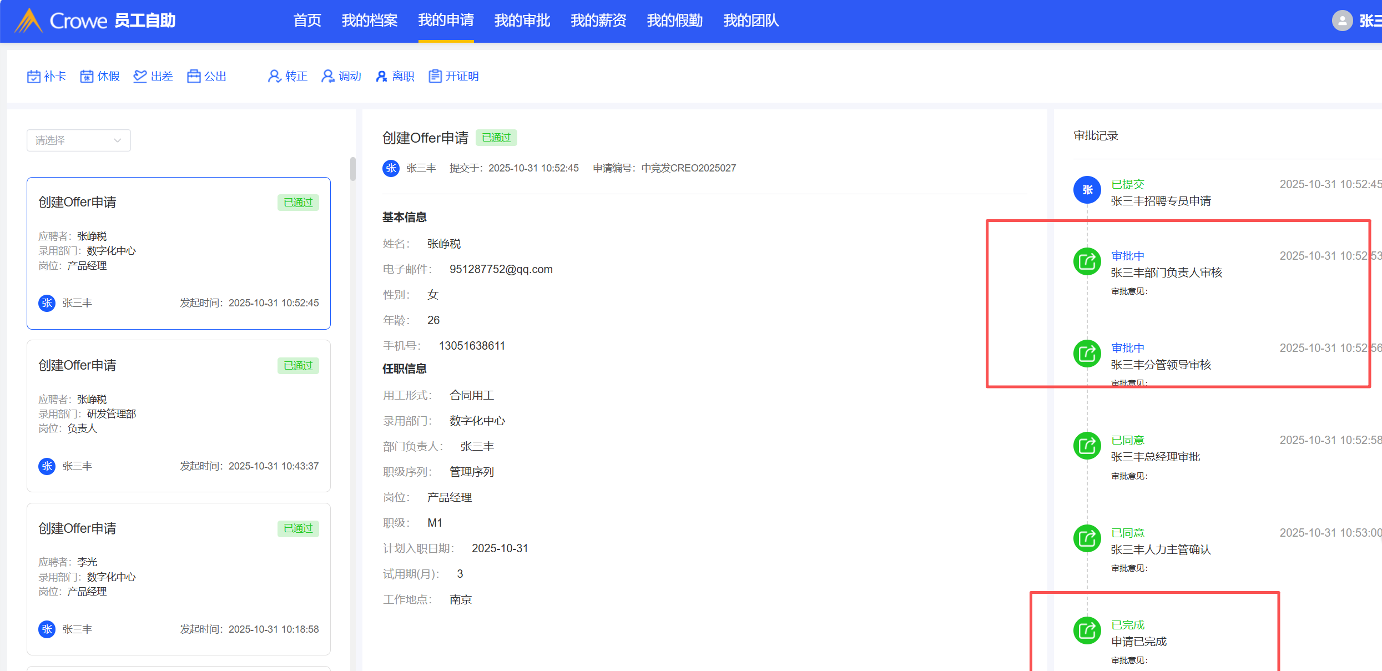This screenshot has width=1382, height=671.
Task: Open the 李光 Offer application card
Action: tap(178, 578)
